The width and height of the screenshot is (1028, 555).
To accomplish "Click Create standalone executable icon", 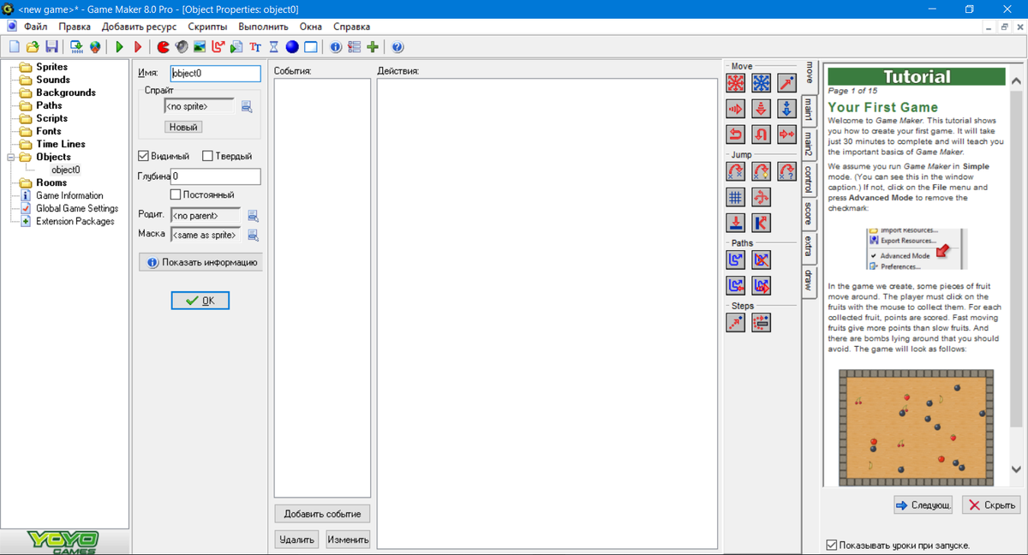I will [76, 46].
